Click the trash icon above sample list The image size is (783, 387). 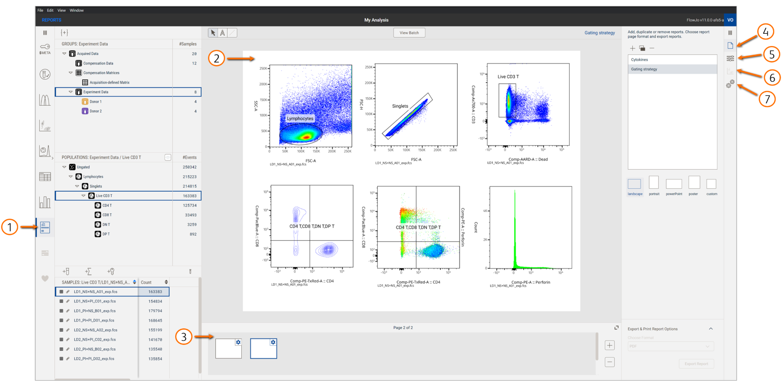click(190, 272)
